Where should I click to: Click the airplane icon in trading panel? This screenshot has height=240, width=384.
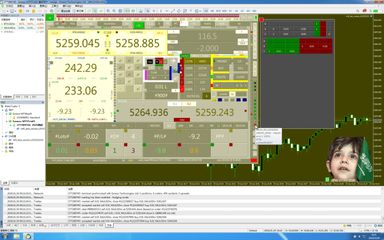(173, 61)
